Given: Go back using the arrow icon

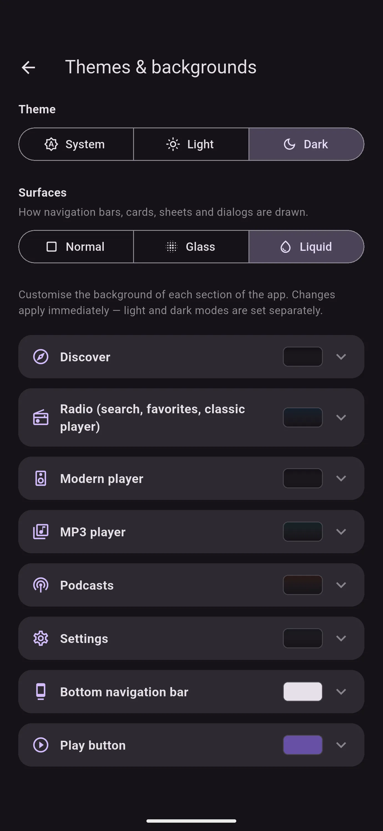Looking at the screenshot, I should click(x=28, y=67).
